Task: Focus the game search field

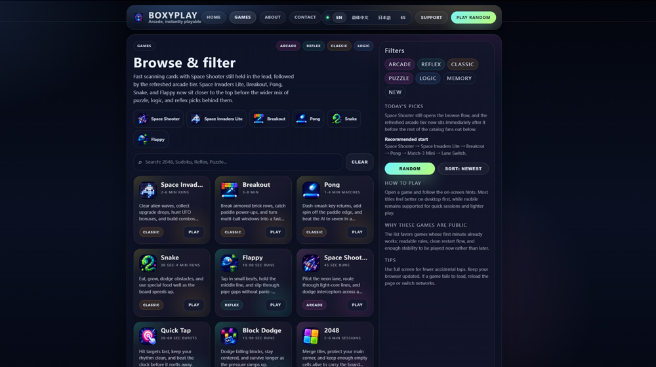Action: click(x=238, y=162)
